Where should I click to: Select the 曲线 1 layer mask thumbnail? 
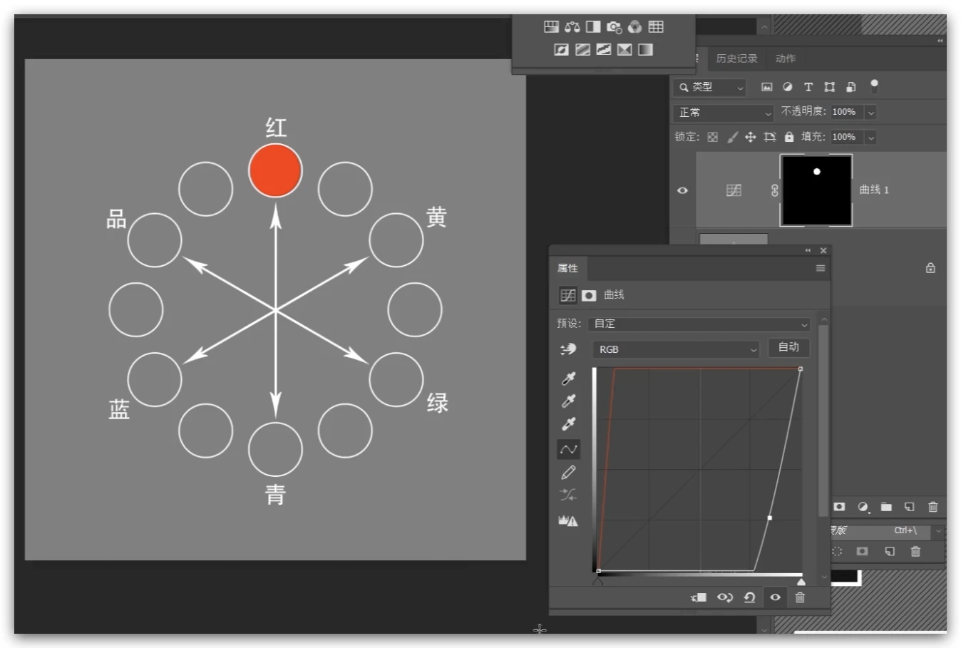pyautogui.click(x=816, y=190)
